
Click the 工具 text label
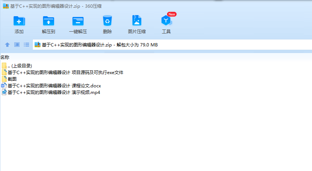point(166,31)
